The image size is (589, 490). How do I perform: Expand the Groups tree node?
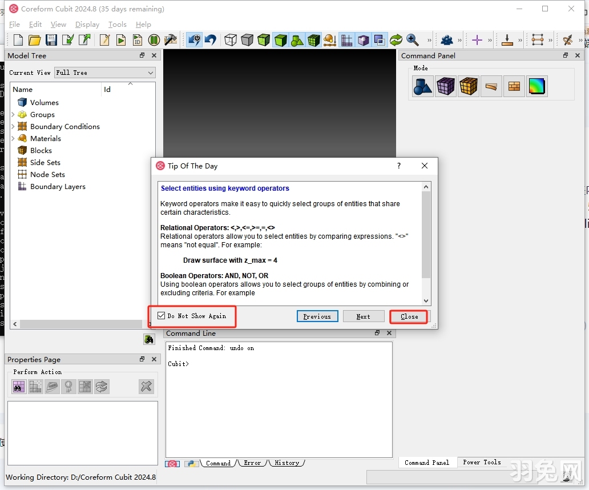pos(13,114)
